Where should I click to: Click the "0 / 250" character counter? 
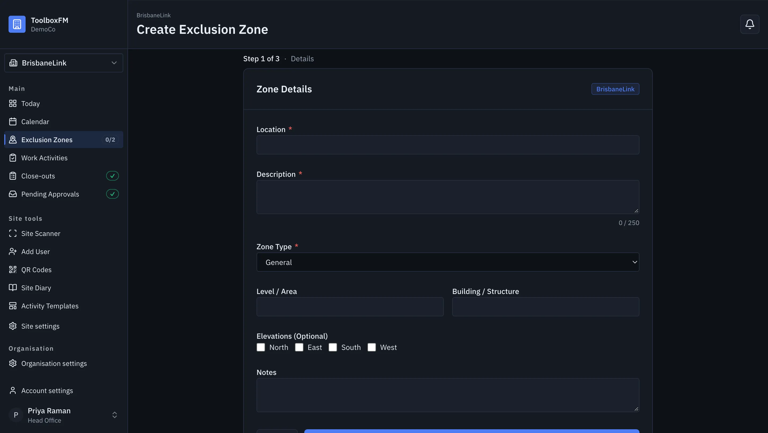629,223
